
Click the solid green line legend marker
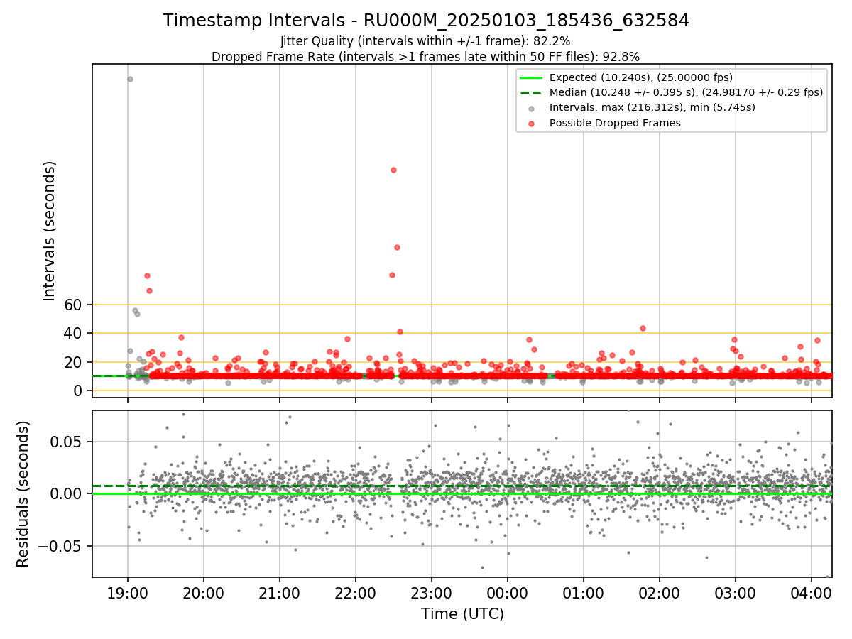tap(531, 77)
